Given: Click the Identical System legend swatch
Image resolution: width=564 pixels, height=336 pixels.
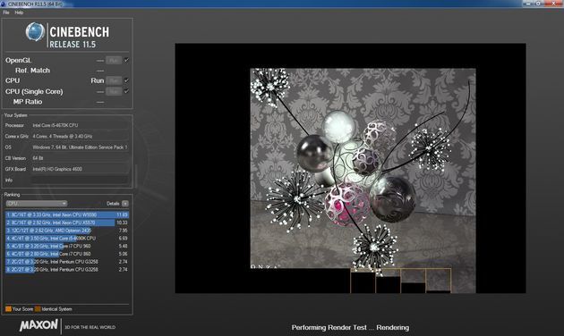Looking at the screenshot, I should click(x=38, y=308).
